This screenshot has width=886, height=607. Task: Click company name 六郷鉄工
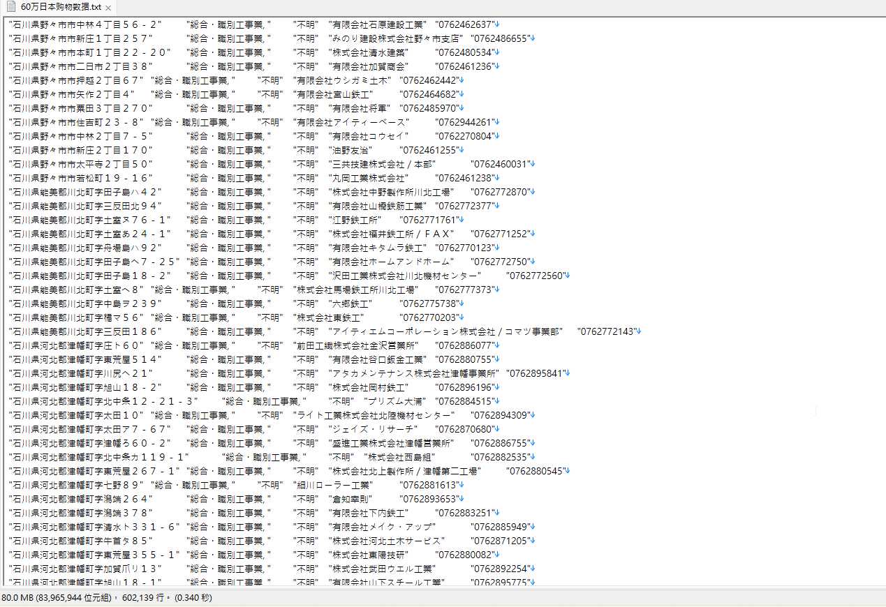[x=352, y=303]
